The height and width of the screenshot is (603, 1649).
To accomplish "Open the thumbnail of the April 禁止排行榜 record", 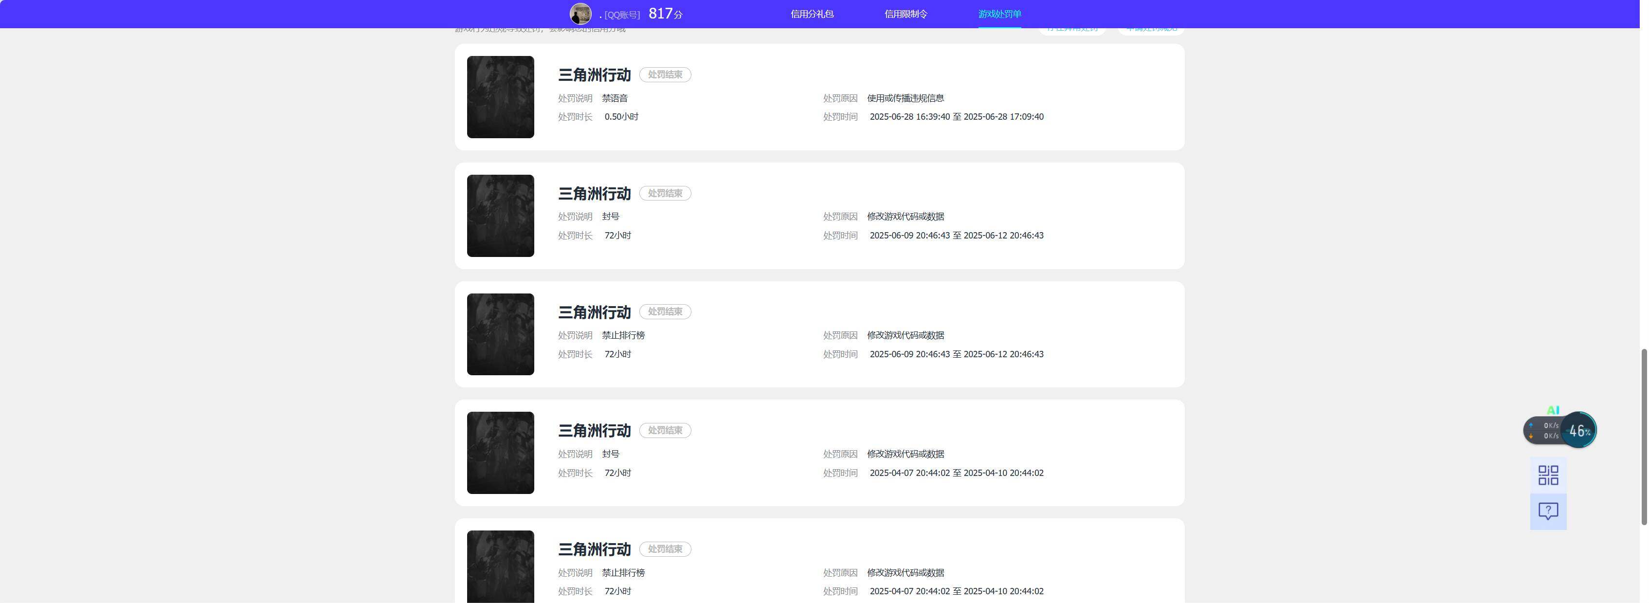I will (500, 566).
